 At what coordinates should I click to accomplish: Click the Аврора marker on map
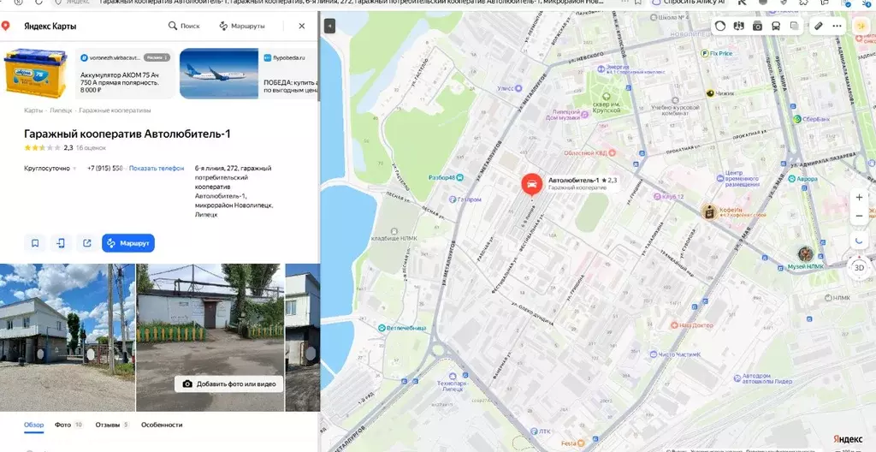point(791,179)
